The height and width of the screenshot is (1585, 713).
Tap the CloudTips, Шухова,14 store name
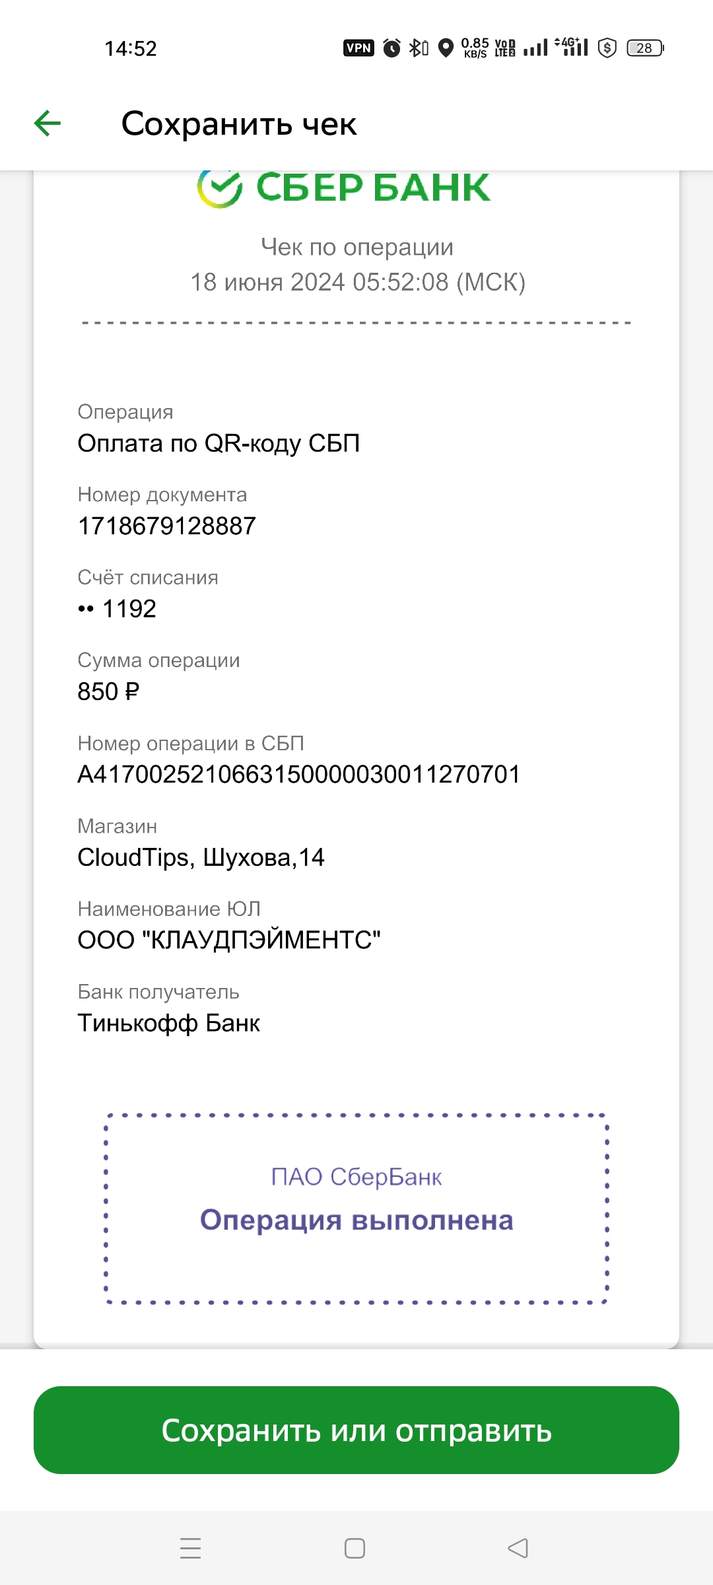[201, 858]
